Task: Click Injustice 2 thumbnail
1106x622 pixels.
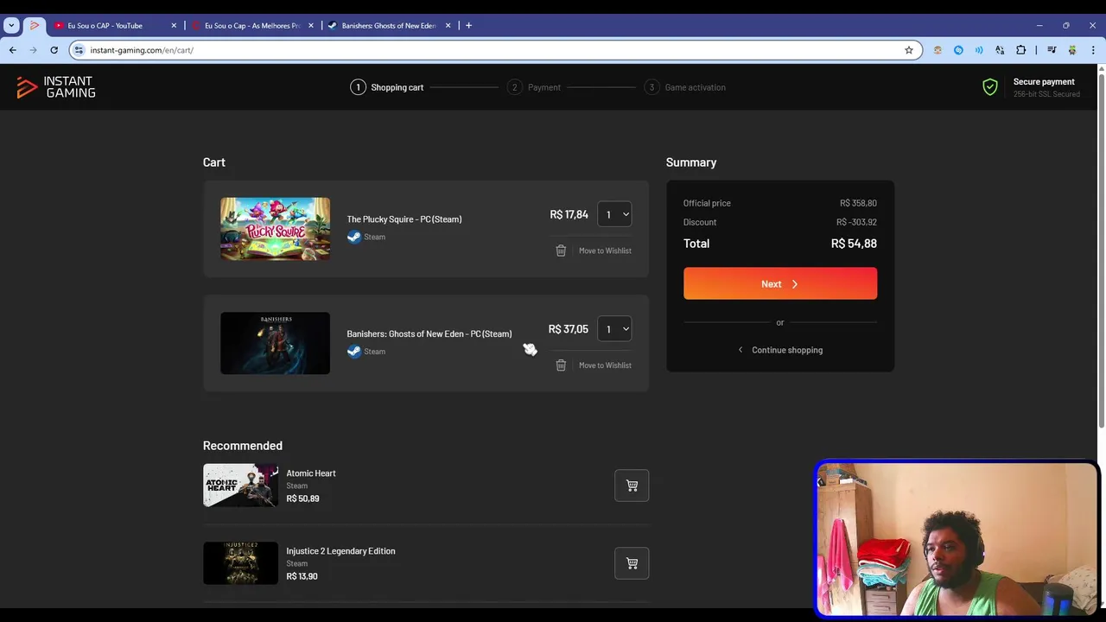Action: pos(240,563)
